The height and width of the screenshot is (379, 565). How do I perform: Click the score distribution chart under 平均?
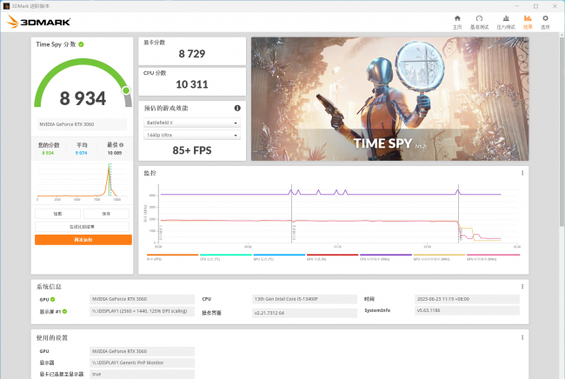pos(82,181)
